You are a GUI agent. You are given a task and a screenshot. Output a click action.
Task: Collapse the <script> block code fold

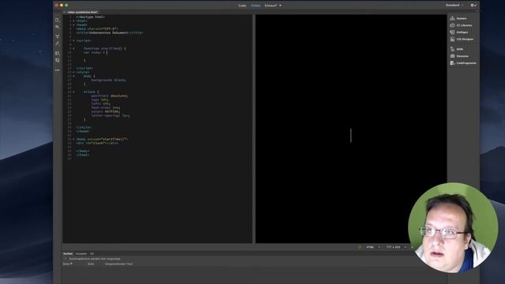click(x=73, y=40)
